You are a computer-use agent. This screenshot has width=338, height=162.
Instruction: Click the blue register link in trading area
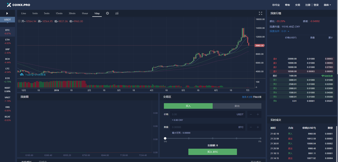(x=250, y=97)
